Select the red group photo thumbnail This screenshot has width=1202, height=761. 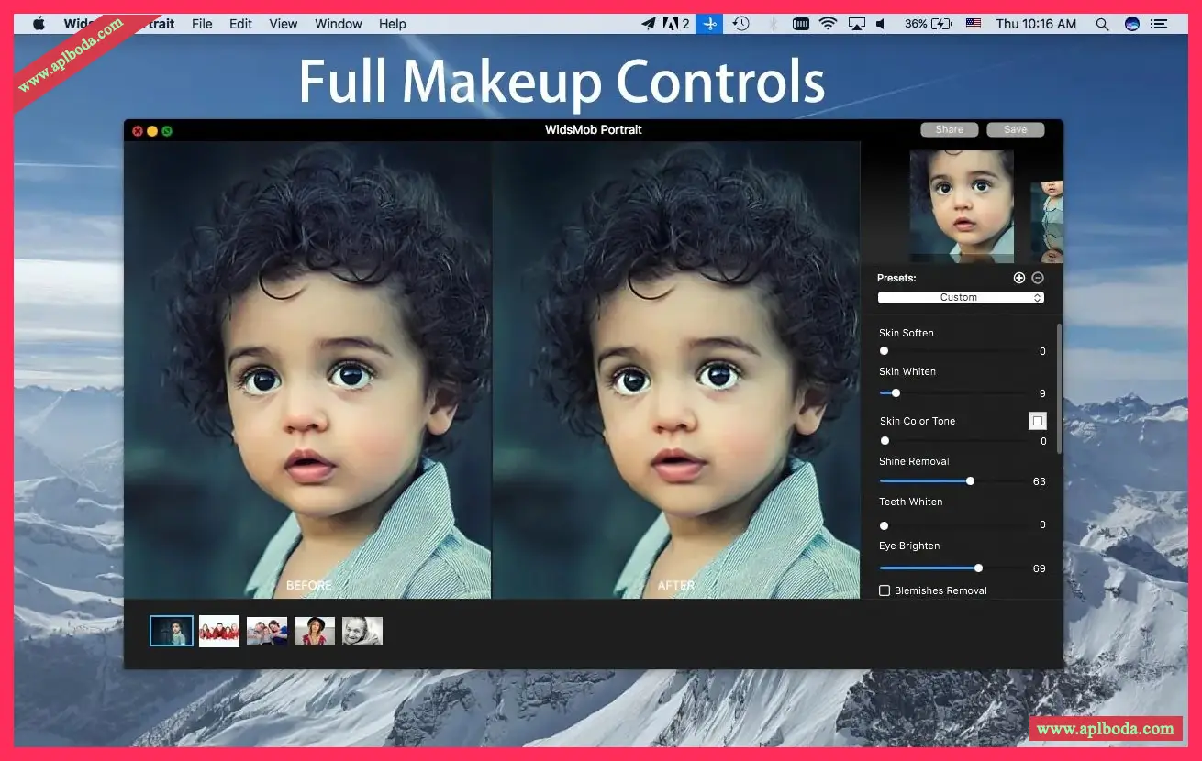(x=219, y=631)
